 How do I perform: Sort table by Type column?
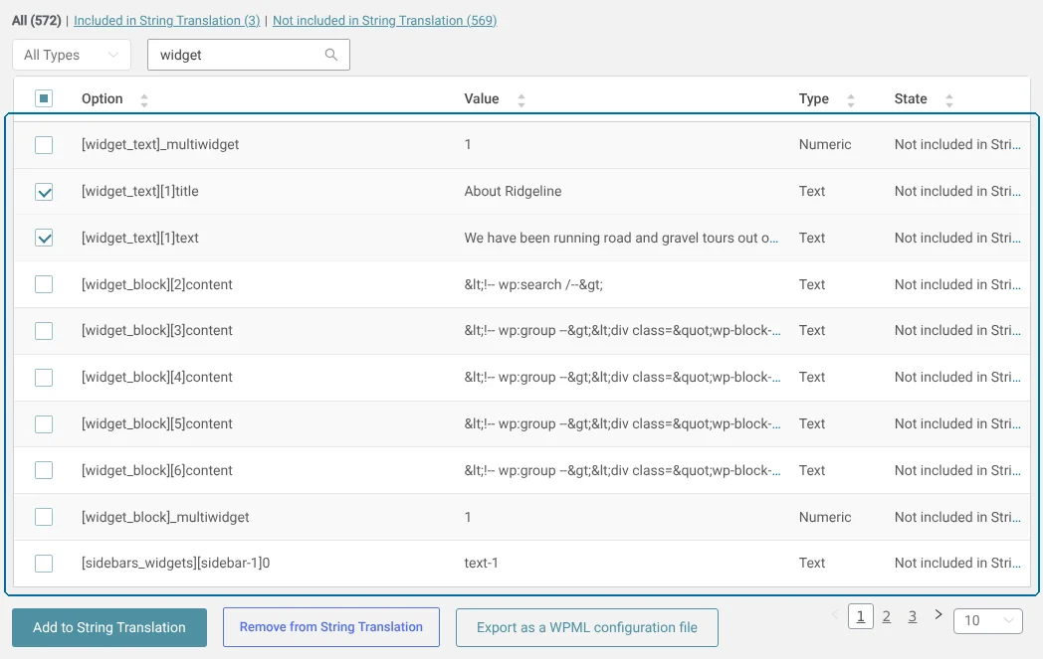pyautogui.click(x=850, y=99)
